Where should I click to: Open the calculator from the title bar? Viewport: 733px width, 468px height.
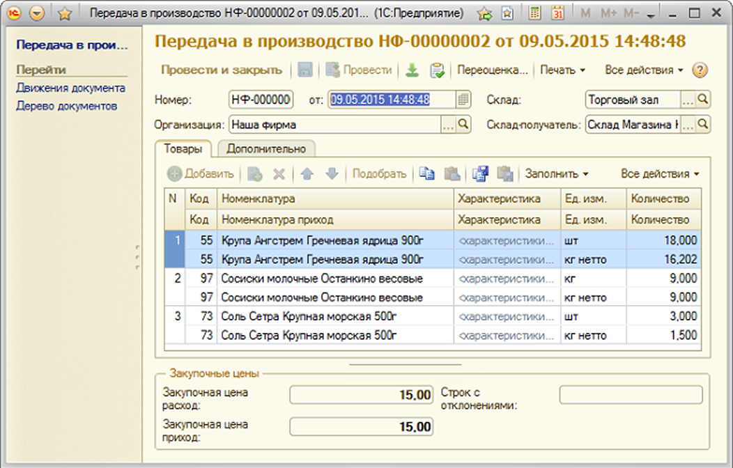[534, 13]
